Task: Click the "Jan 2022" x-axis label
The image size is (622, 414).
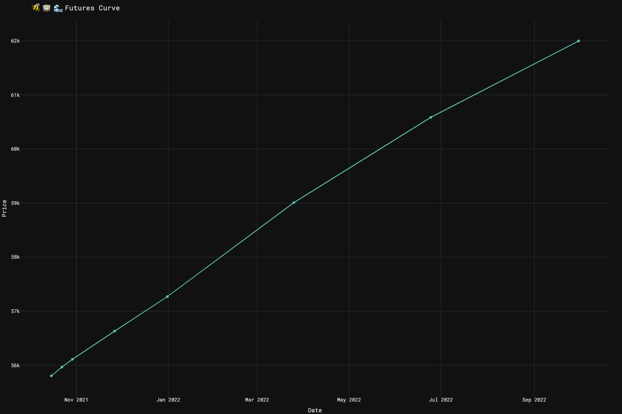Action: tap(168, 400)
